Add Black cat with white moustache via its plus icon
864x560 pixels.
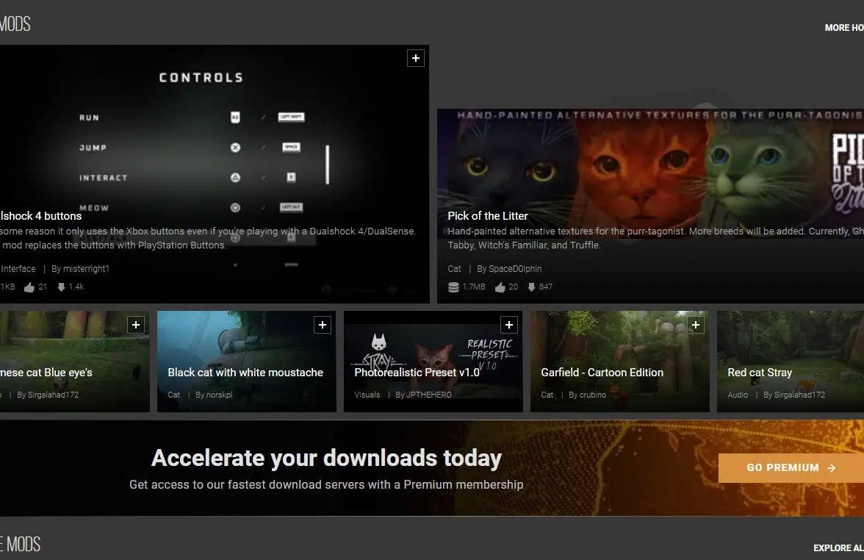(323, 325)
